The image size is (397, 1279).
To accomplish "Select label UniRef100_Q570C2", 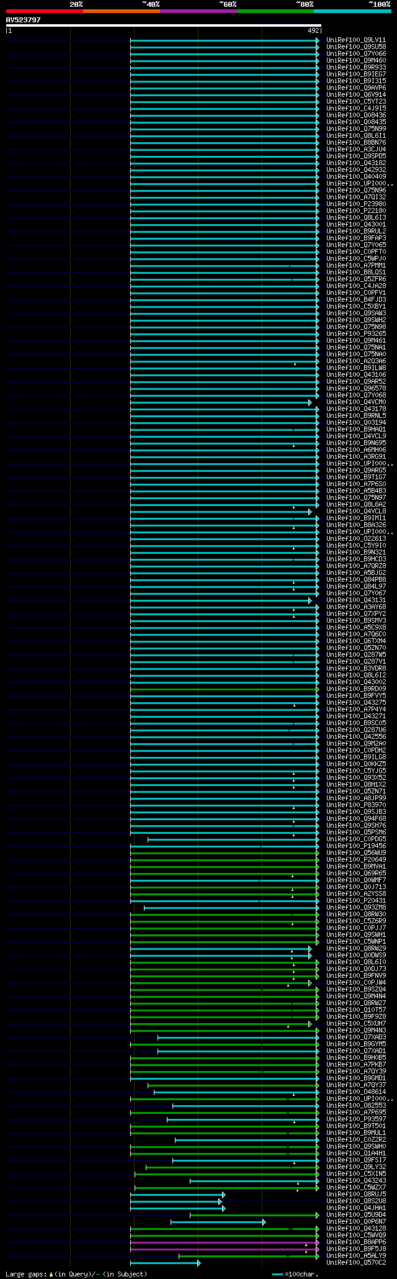I will (x=356, y=1263).
